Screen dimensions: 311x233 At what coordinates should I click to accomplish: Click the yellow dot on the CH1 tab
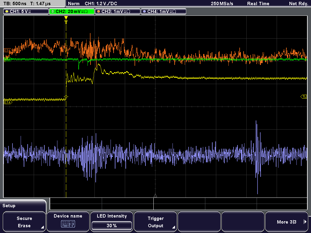7,12
